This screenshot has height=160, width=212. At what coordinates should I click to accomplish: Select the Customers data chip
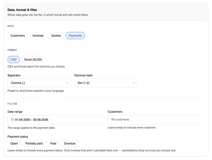pos(18,35)
